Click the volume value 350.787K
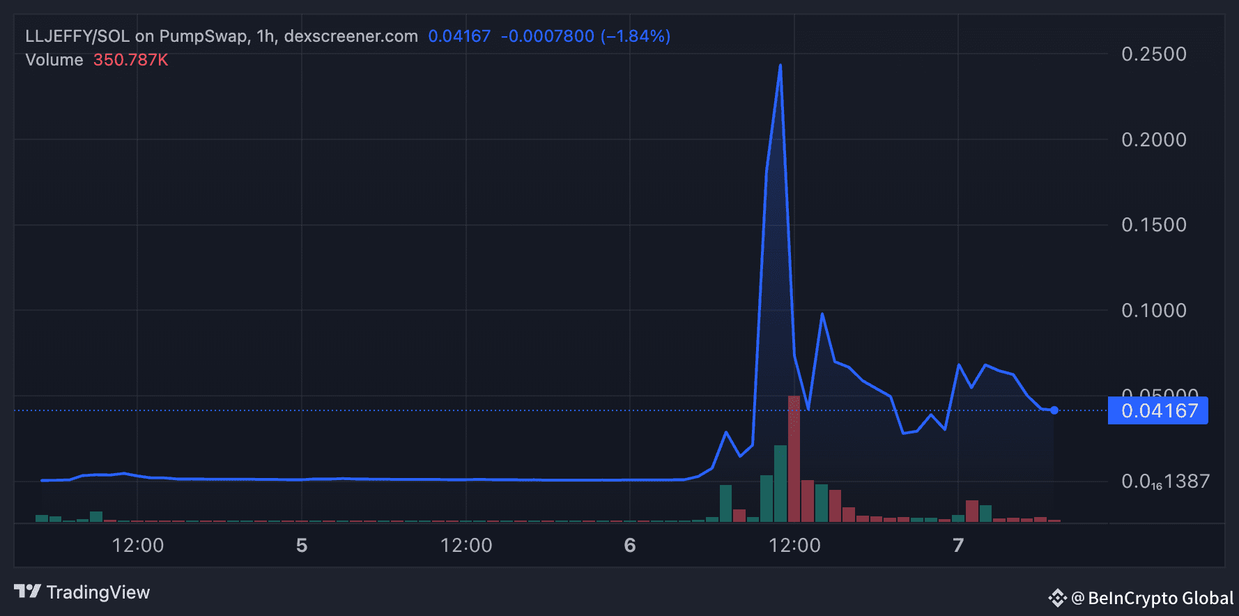Image resolution: width=1239 pixels, height=616 pixels. [131, 60]
